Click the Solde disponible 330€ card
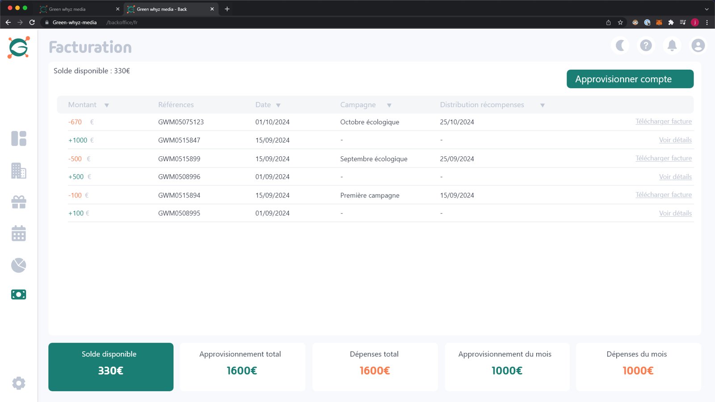 point(111,367)
